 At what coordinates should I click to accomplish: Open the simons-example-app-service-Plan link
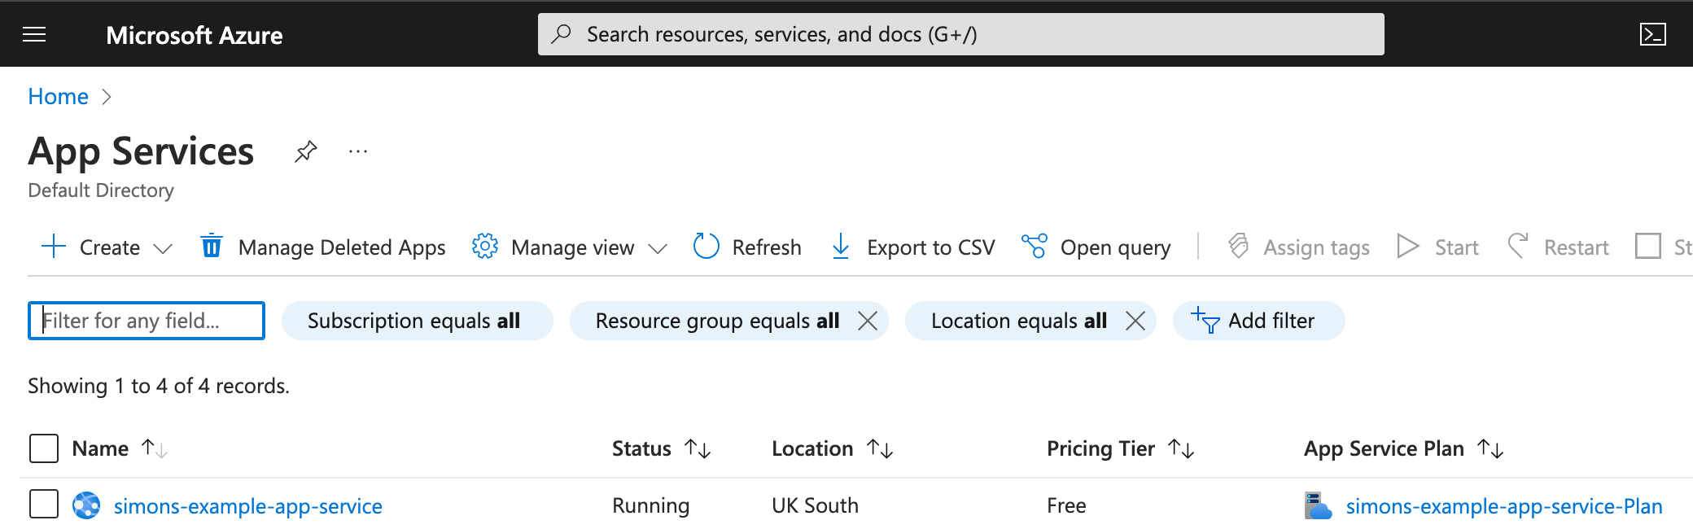[x=1504, y=506]
